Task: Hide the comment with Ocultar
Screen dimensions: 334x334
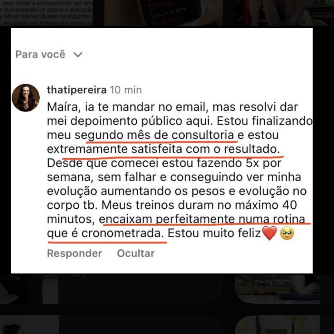Action: pyautogui.click(x=136, y=253)
